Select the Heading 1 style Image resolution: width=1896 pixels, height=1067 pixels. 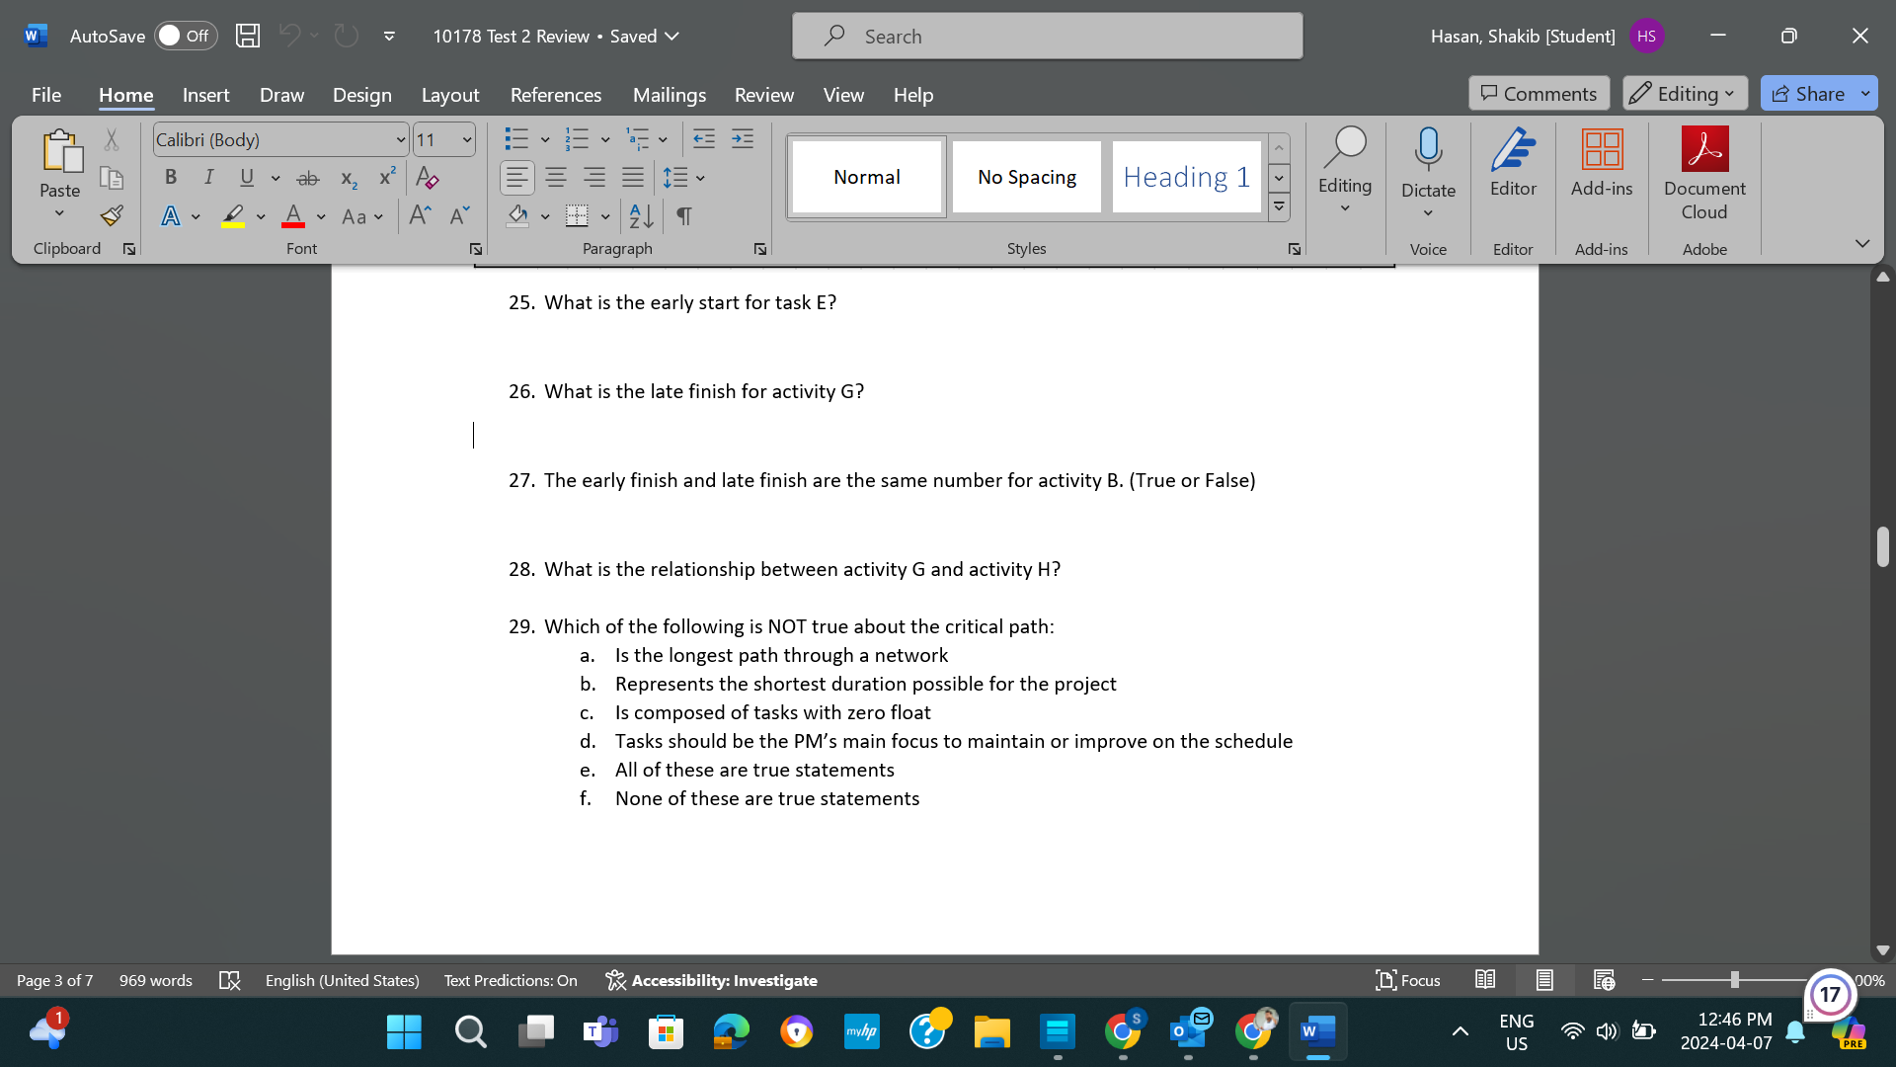(x=1185, y=177)
